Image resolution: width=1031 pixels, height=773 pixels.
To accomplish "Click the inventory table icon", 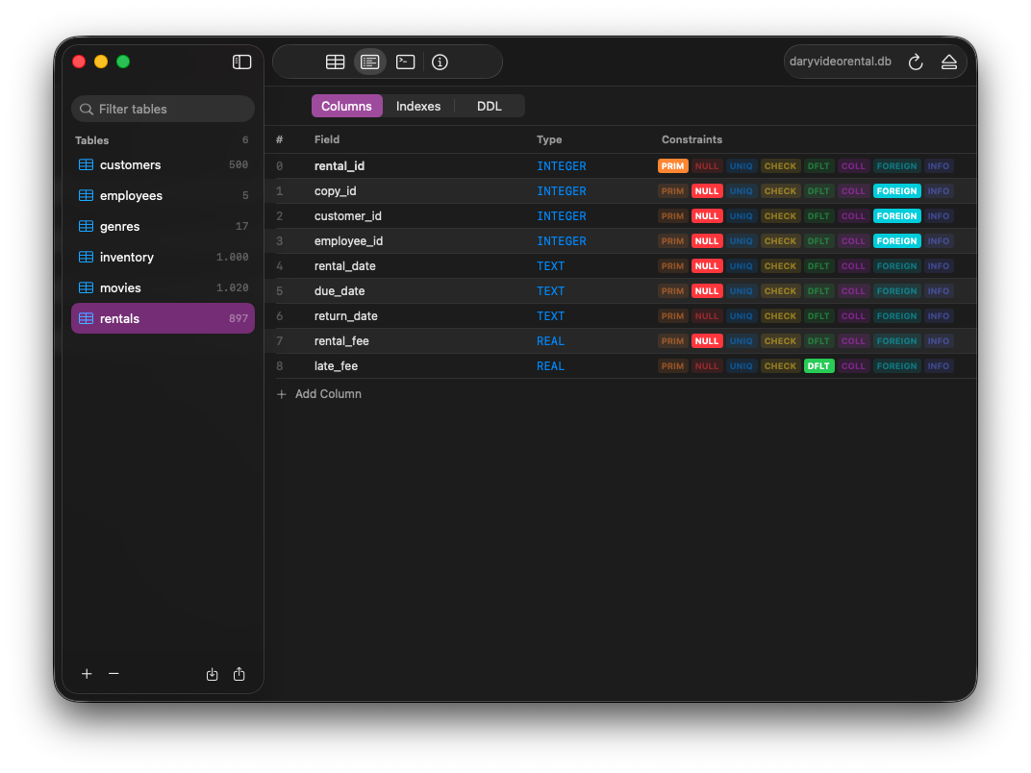I will (87, 257).
